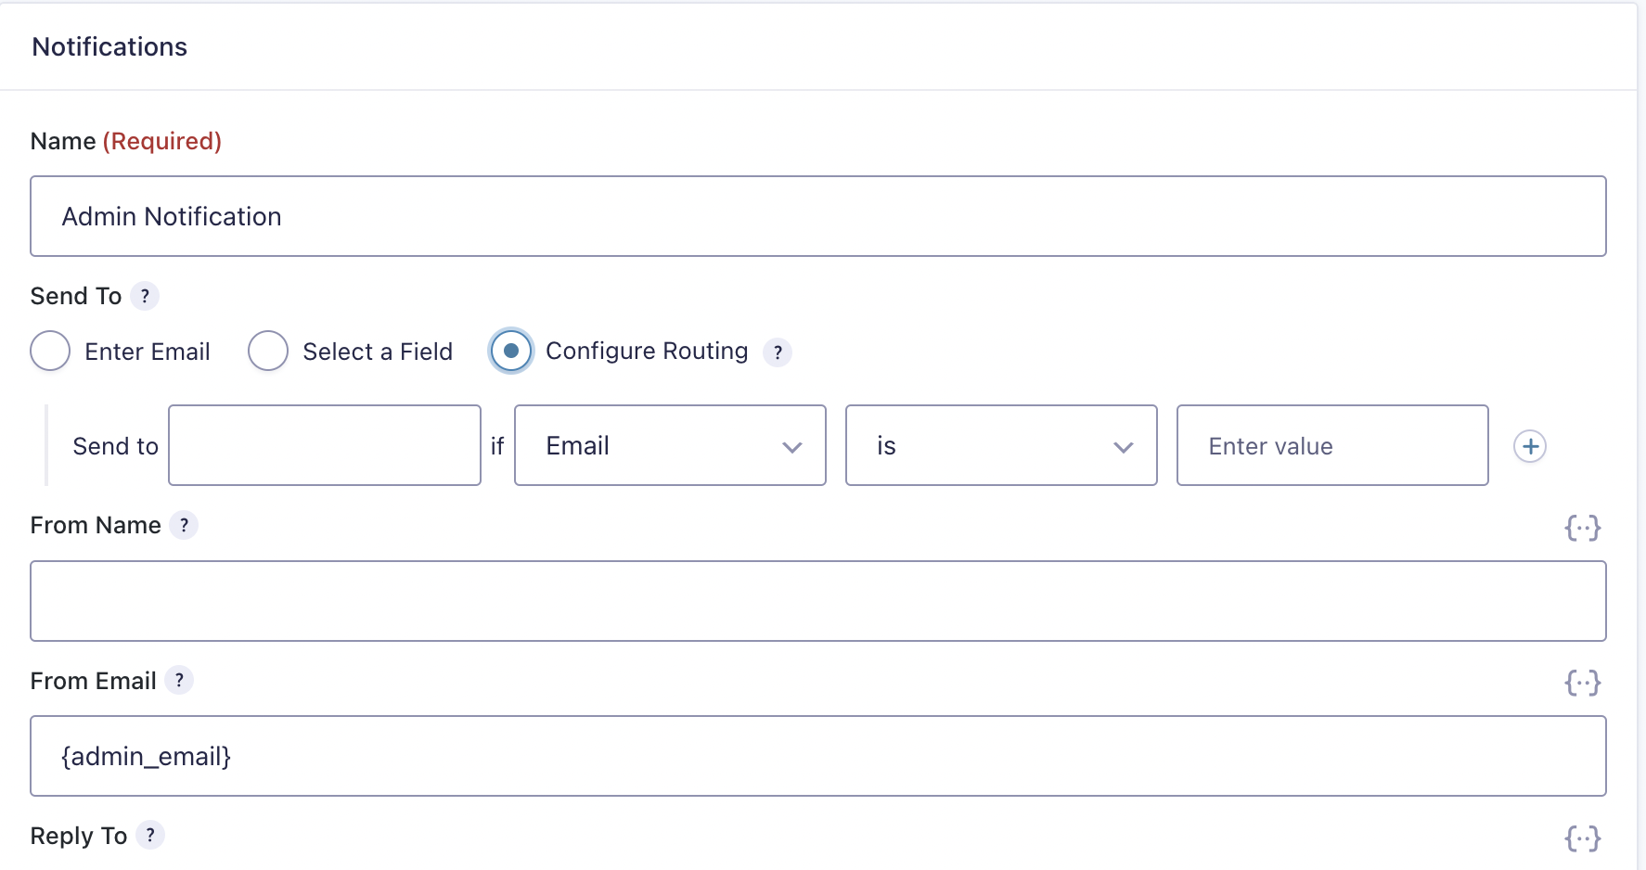Screen dimensions: 1646x870
Task: Choose the Select a Field radio option
Action: click(x=268, y=352)
